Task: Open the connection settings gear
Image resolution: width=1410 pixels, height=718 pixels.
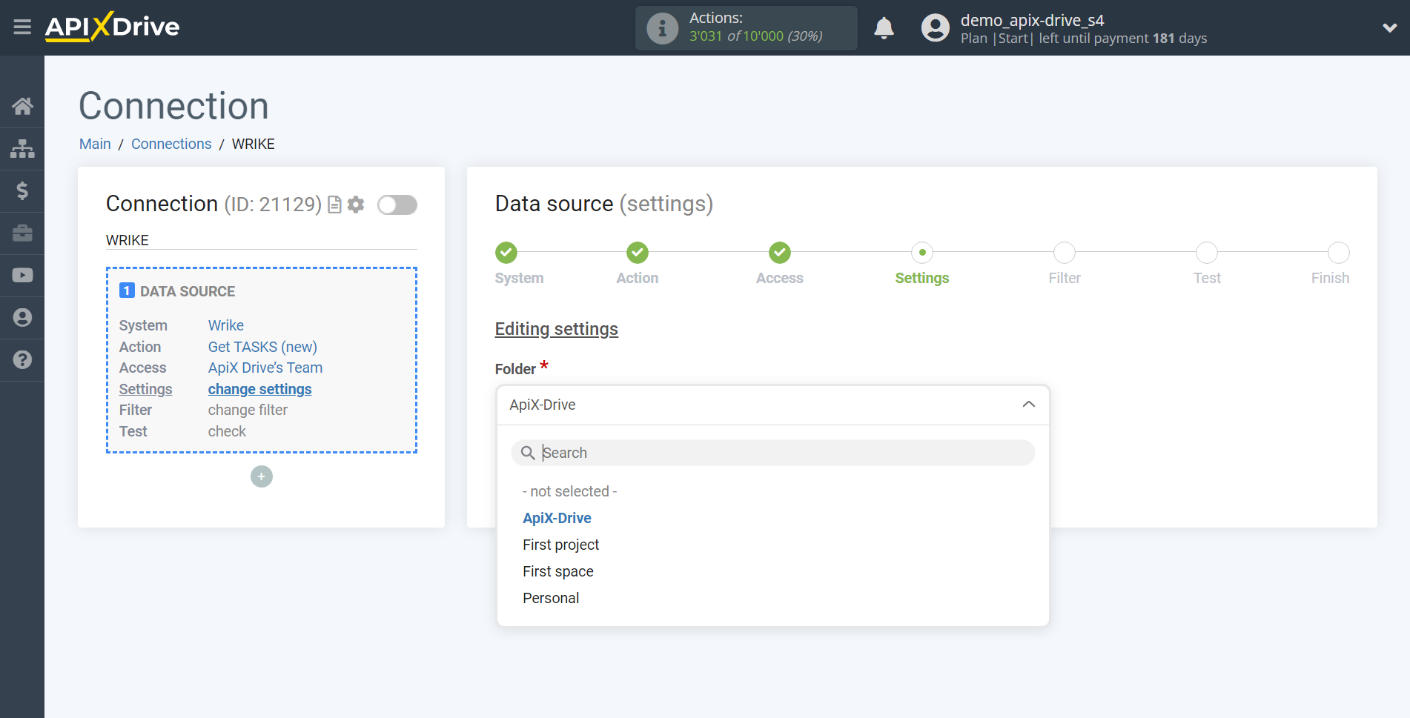Action: [x=356, y=205]
